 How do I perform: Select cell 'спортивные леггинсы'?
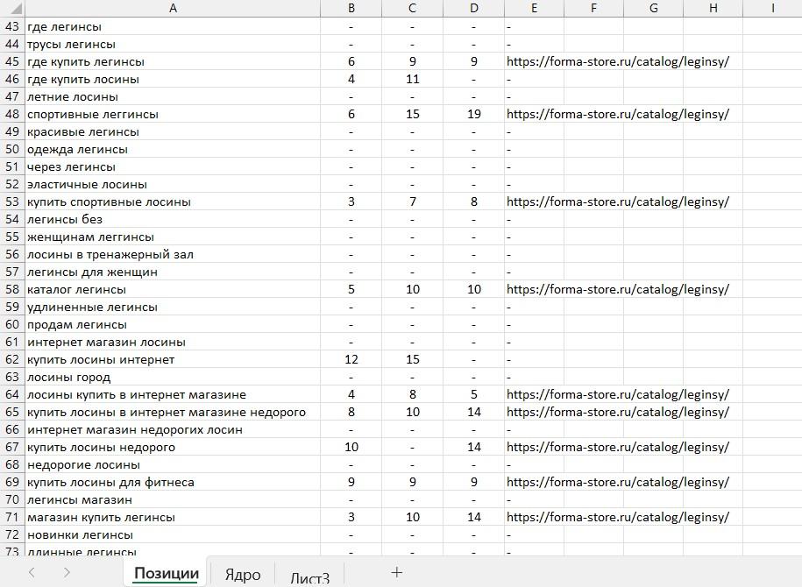click(x=173, y=114)
